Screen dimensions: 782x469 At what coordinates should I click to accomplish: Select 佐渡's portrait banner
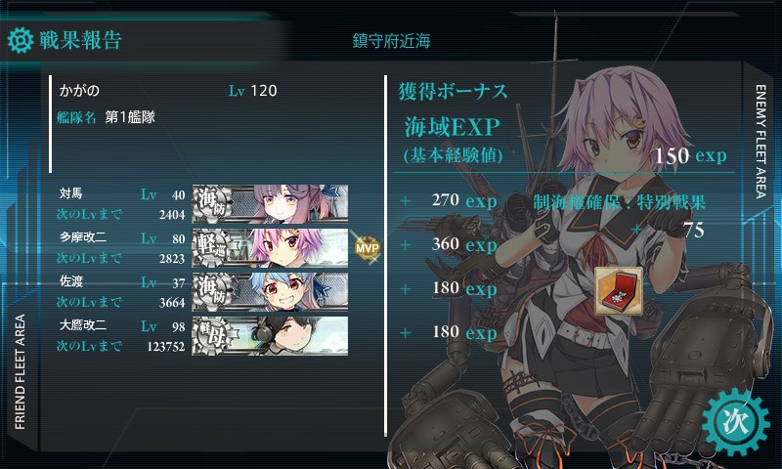pos(270,291)
